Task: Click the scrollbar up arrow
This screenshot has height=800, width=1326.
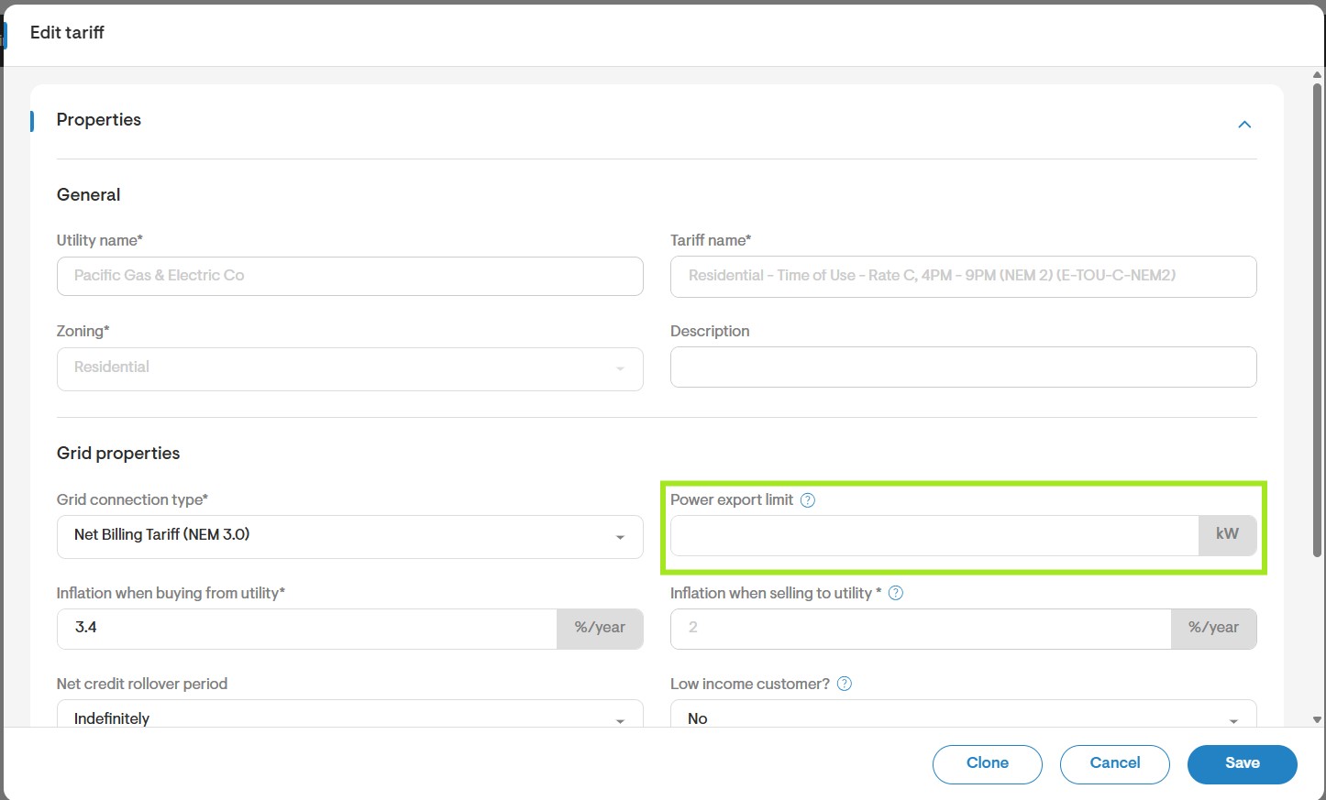Action: click(1318, 74)
